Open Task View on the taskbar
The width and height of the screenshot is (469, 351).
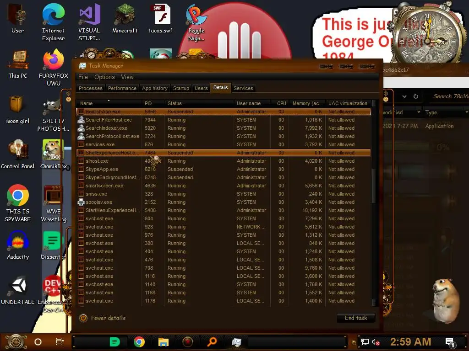(60, 342)
